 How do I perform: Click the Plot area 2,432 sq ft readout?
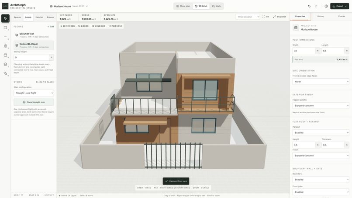pyautogui.click(x=321, y=59)
